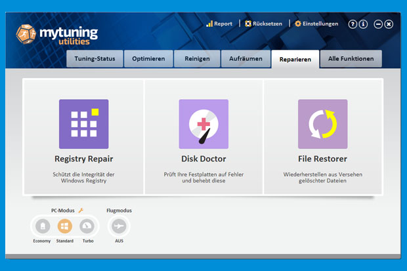Open help via question mark icon
The height and width of the screenshot is (271, 407).
353,24
